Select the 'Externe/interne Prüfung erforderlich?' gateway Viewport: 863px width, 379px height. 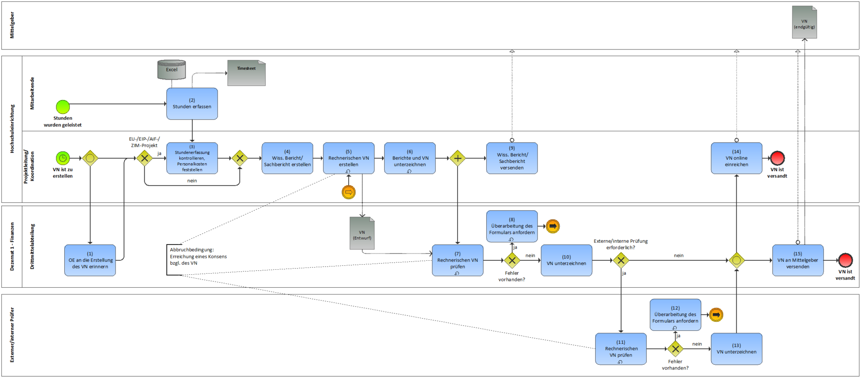pyautogui.click(x=621, y=260)
